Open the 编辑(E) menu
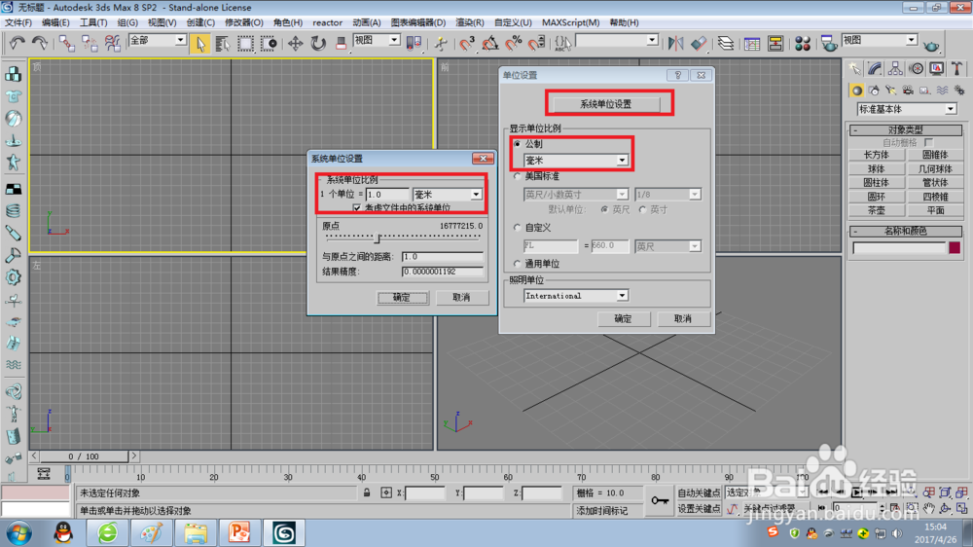 click(55, 22)
